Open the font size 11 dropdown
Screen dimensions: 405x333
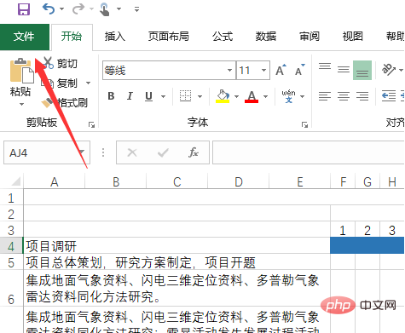coord(263,70)
